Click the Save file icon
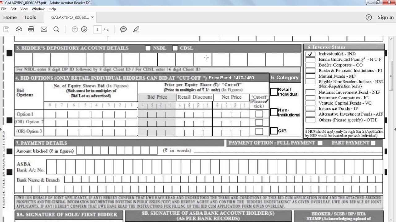Image resolution: width=396 pixels, height=222 pixels. (x=6, y=29)
